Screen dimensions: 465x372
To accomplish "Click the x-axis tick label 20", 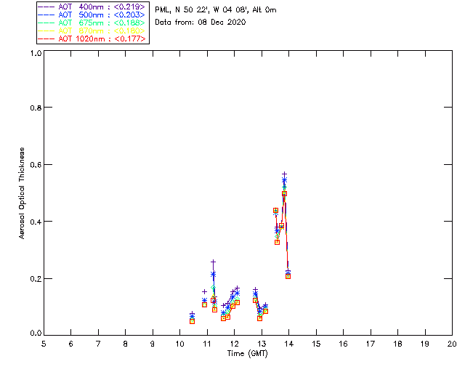I will (452, 344).
